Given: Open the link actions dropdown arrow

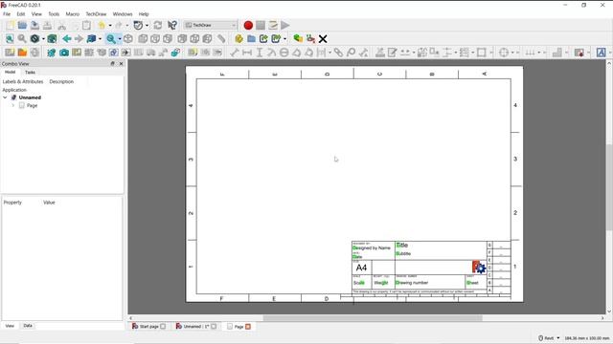Looking at the screenshot, I should 284,38.
